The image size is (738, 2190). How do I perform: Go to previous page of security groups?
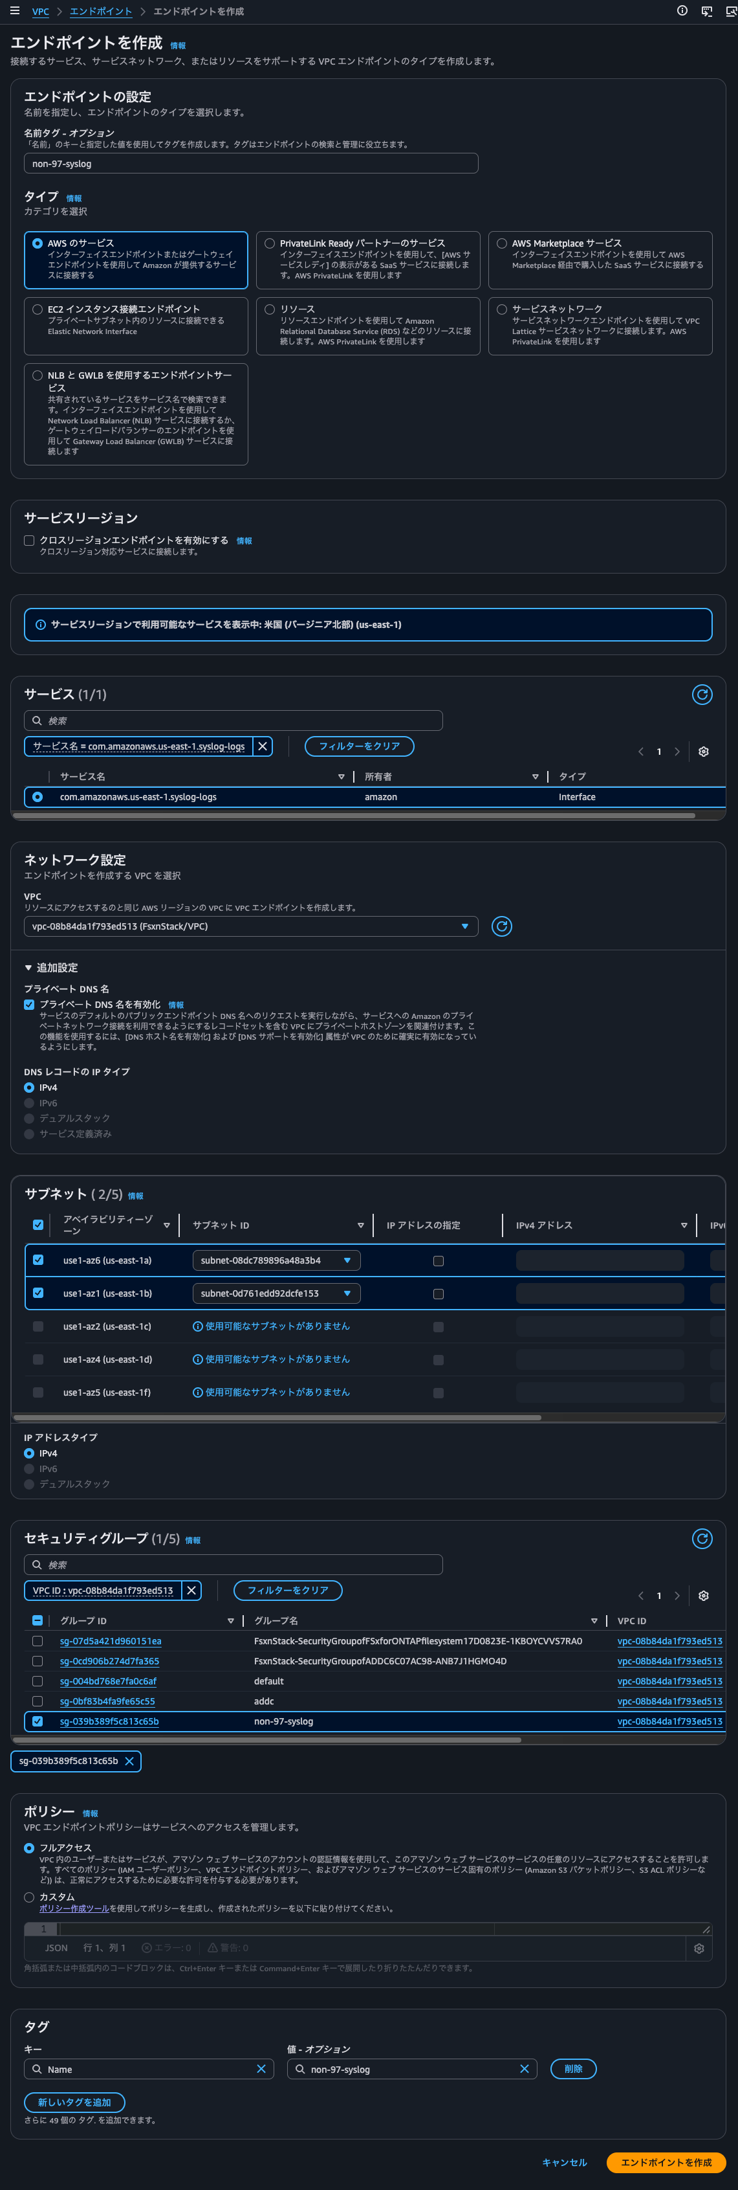coord(641,1596)
